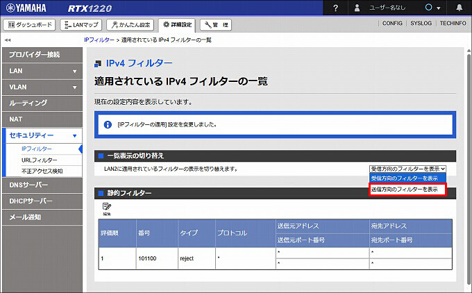
Task: Select the 詳細設定 tab
Action: [x=177, y=25]
